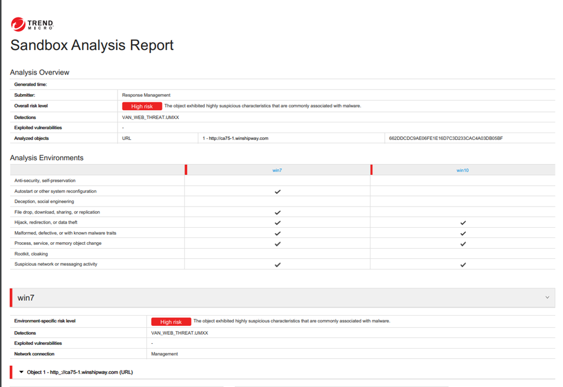This screenshot has height=387, width=563.
Task: Click the win7 section header title
Action: pos(26,298)
